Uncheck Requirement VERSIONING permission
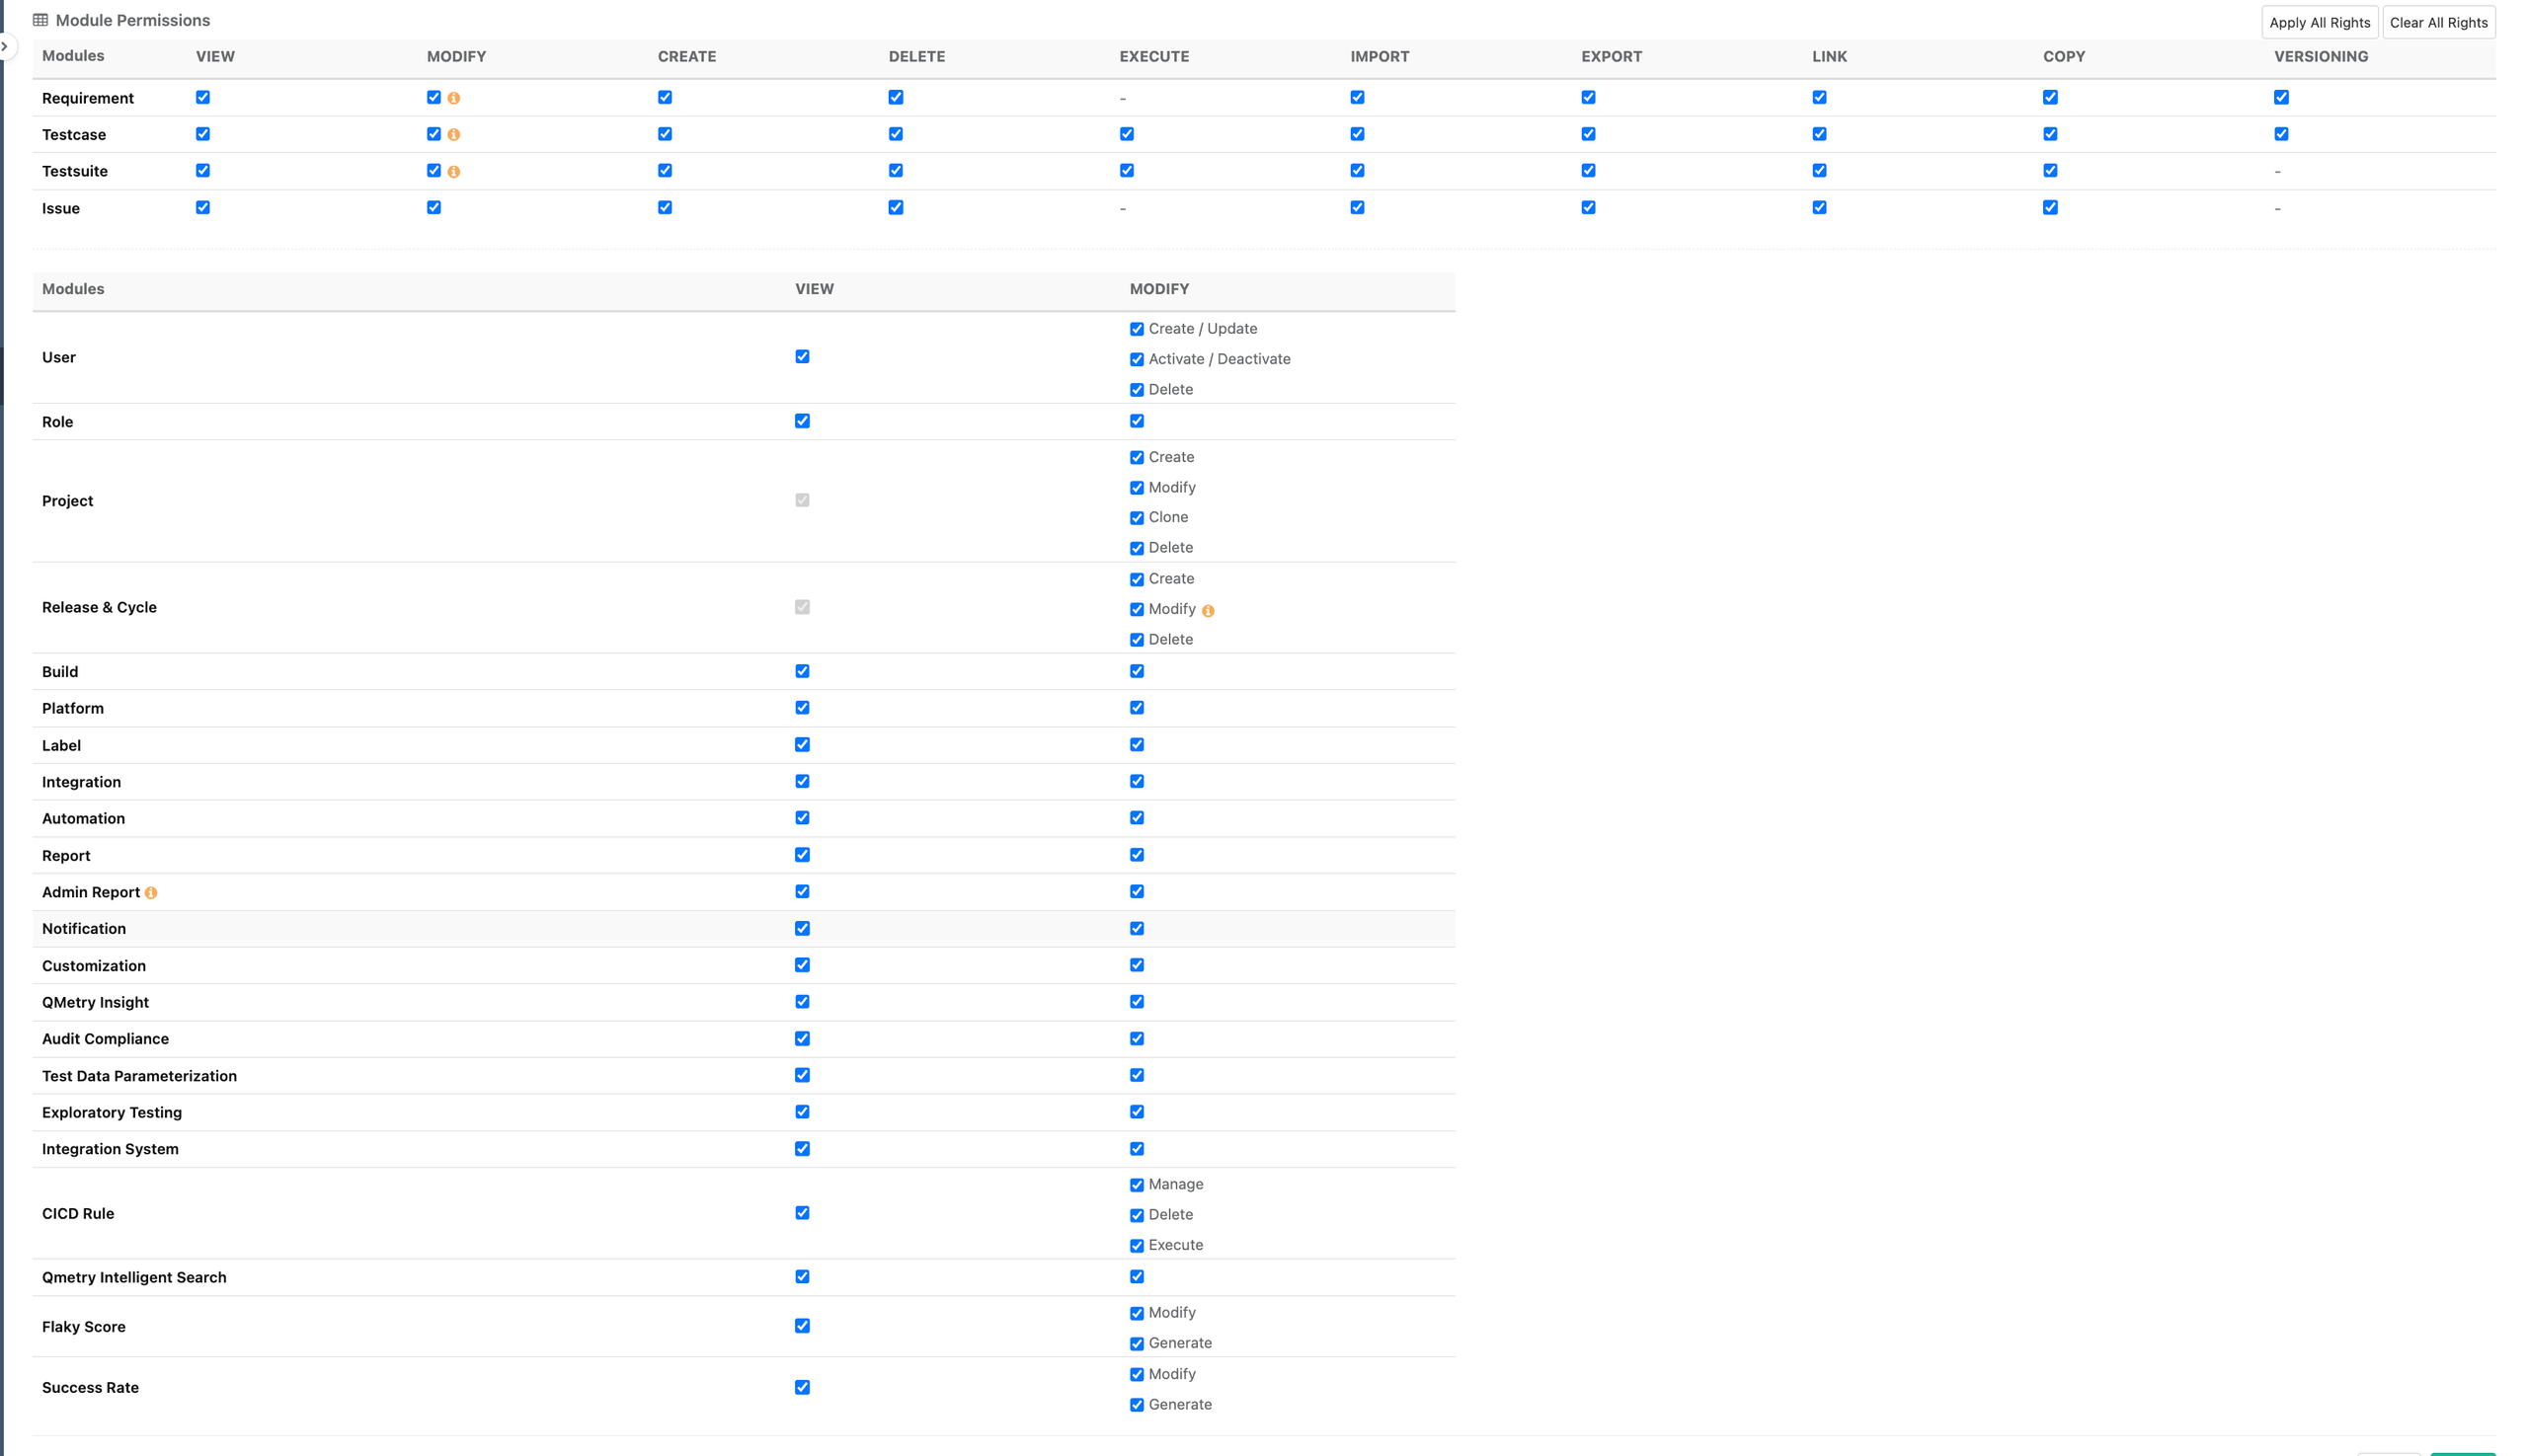The image size is (2528, 1456). coord(2281,97)
